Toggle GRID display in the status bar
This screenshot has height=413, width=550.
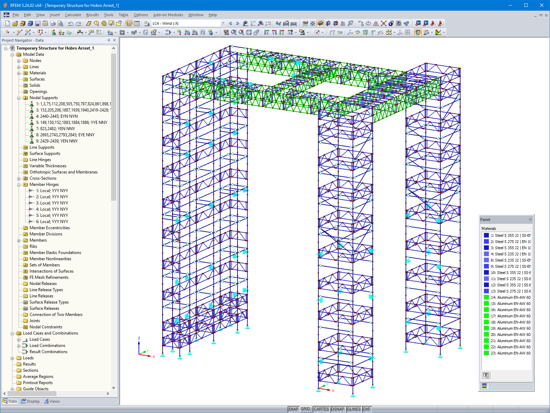tap(305, 409)
